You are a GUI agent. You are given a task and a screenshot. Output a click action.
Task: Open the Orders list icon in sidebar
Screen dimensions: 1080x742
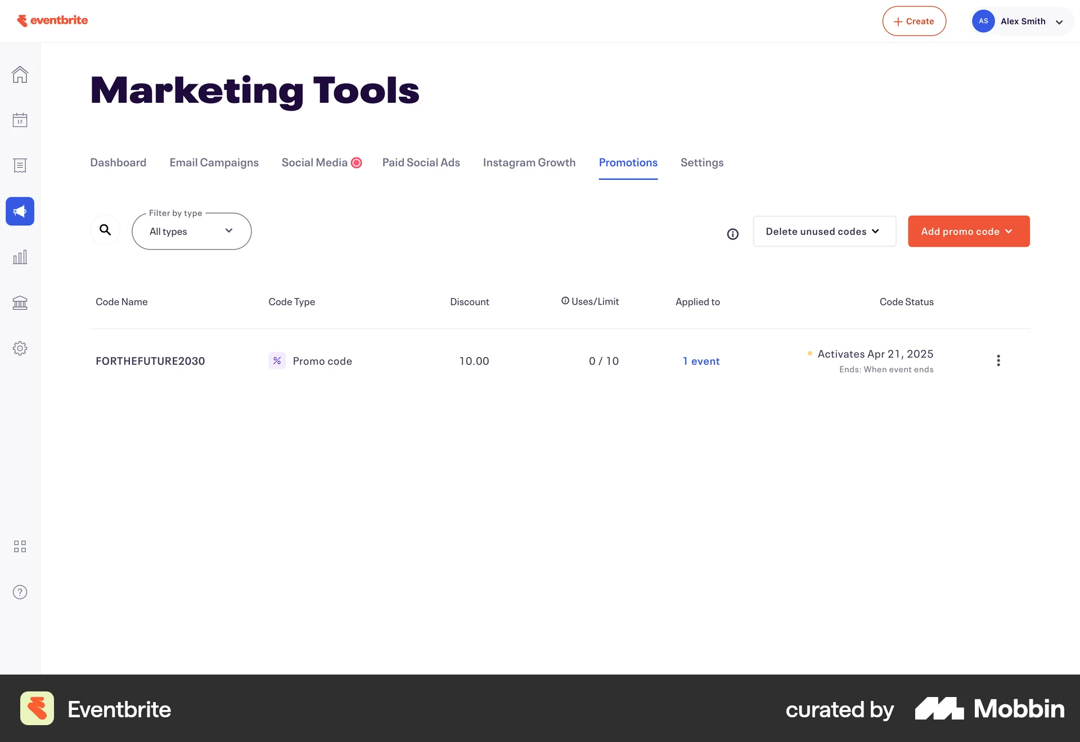(20, 165)
